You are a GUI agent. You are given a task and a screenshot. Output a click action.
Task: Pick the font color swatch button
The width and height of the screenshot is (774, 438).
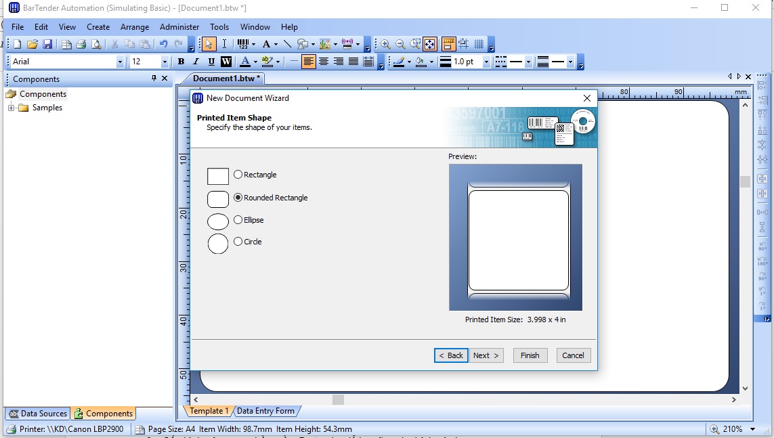tap(245, 62)
